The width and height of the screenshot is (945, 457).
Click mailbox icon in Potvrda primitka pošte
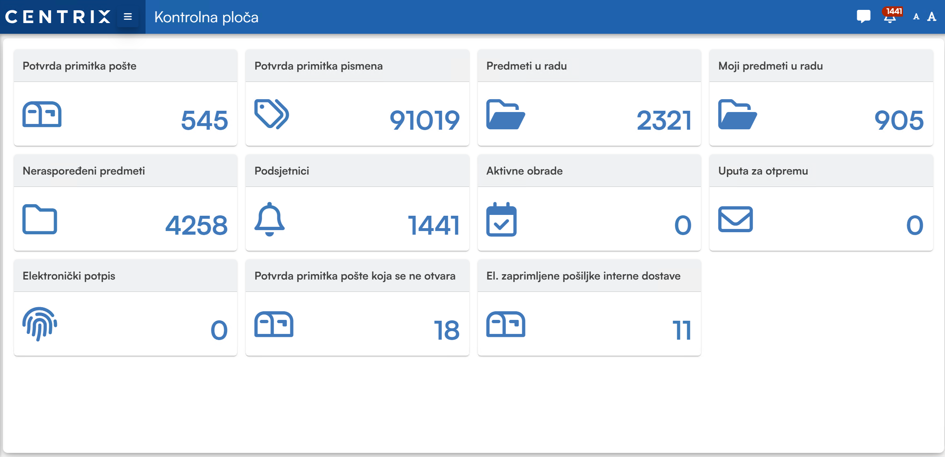coord(42,114)
